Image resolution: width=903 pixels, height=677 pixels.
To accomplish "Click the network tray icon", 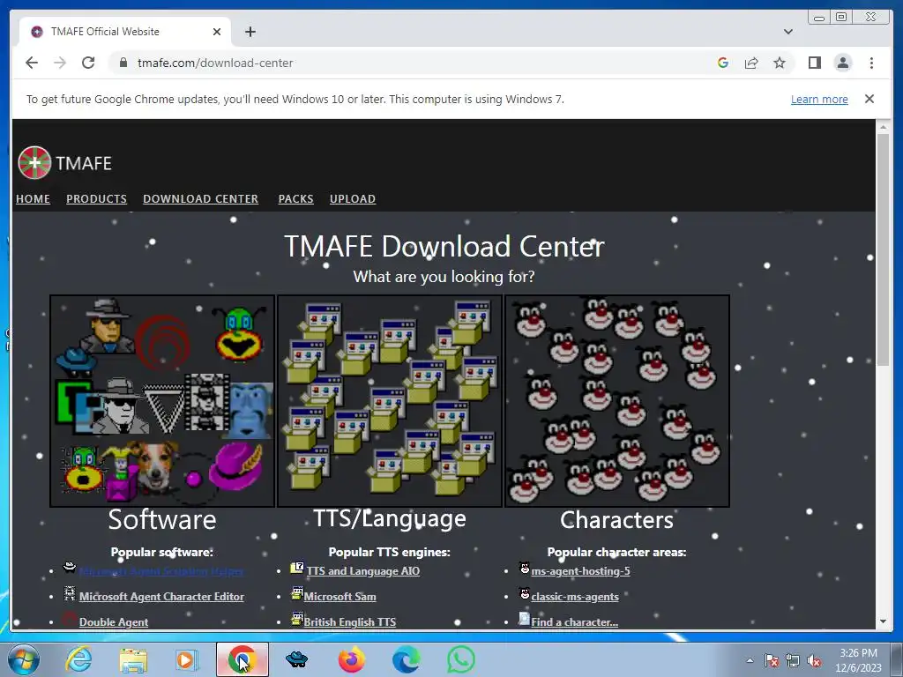I will click(x=793, y=660).
